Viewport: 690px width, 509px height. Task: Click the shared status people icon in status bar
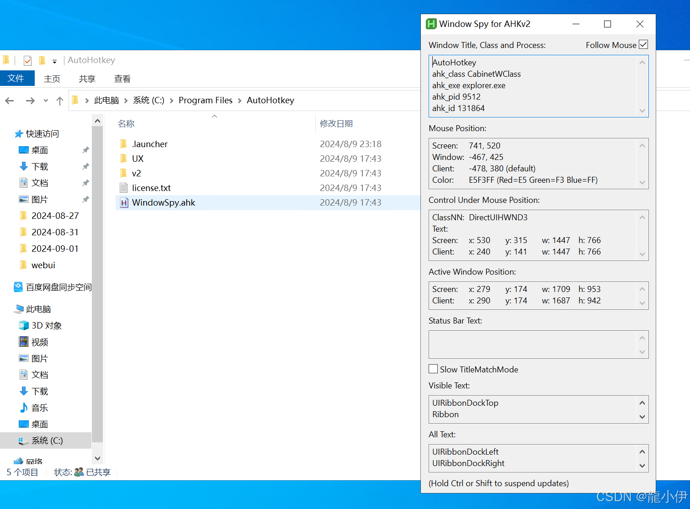(79, 472)
